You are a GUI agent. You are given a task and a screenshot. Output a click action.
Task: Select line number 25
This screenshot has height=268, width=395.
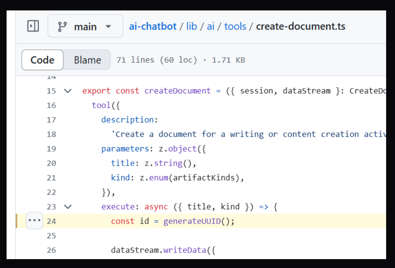51,236
